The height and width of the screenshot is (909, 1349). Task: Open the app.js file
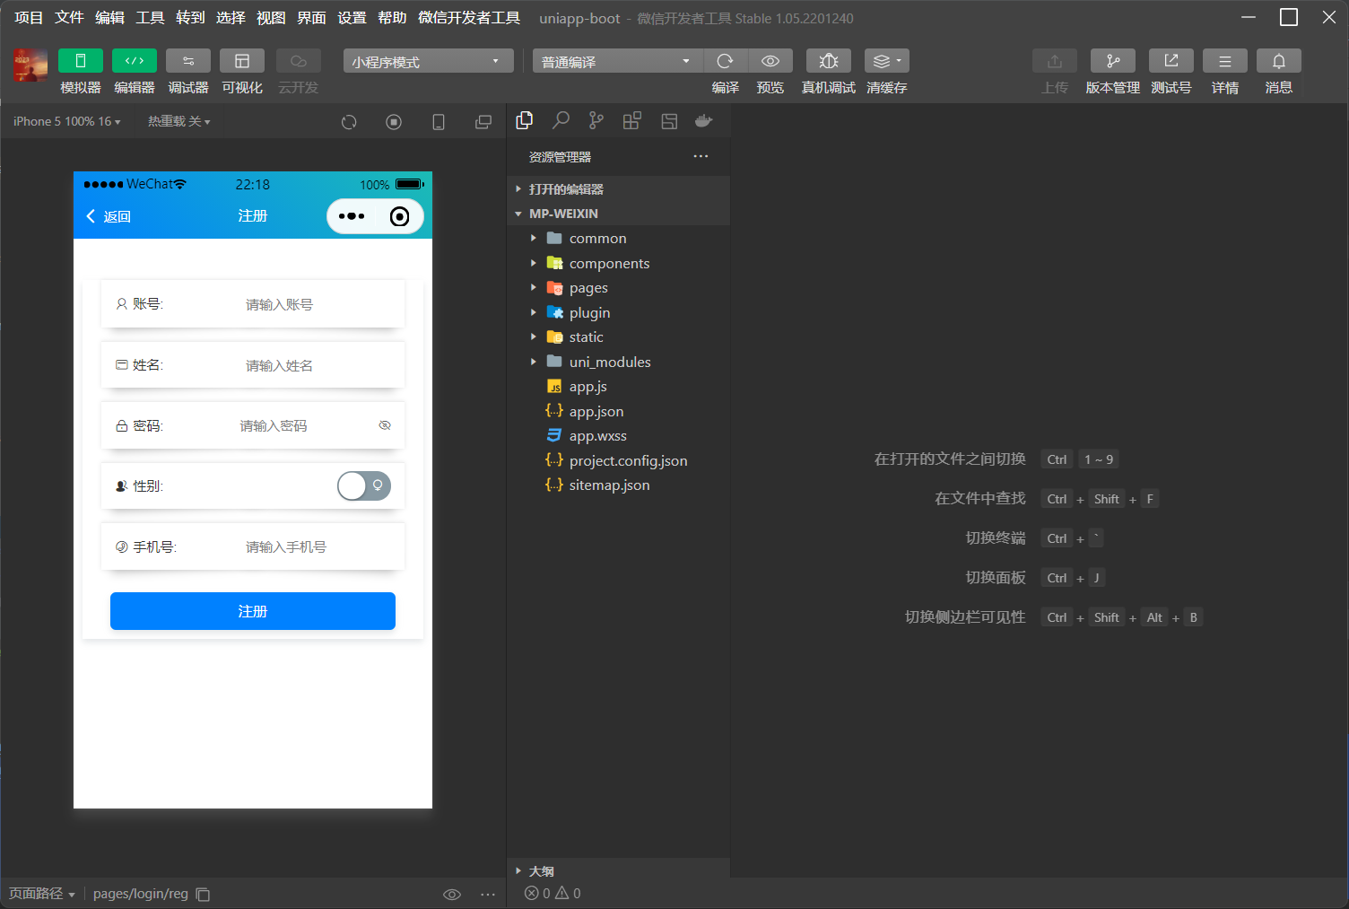click(619, 386)
